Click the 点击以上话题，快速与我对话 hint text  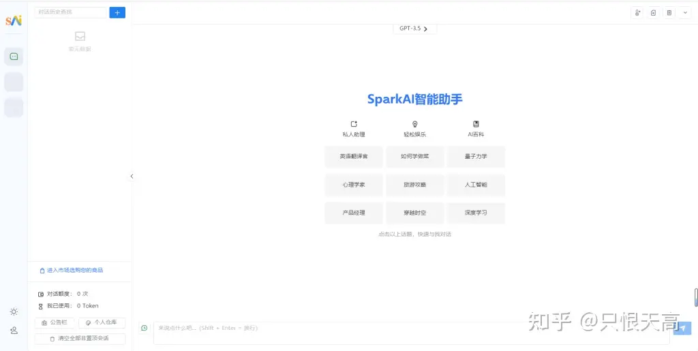click(x=415, y=234)
